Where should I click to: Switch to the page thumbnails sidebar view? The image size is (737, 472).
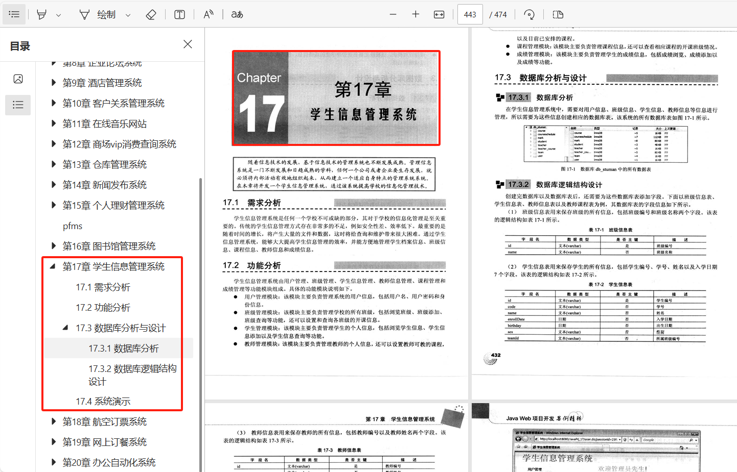pyautogui.click(x=18, y=79)
